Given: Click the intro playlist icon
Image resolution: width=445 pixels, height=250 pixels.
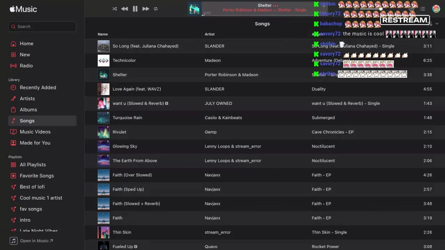Looking at the screenshot, I should (x=13, y=220).
